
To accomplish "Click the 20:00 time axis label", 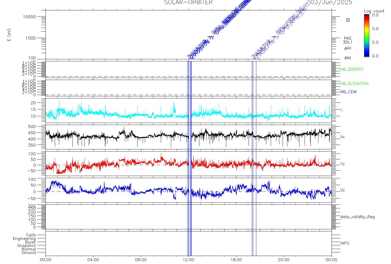I will point(284,260).
